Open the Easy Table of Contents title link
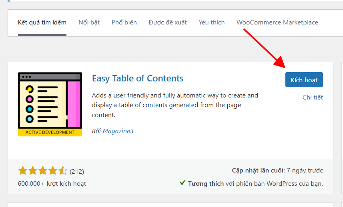 click(138, 79)
